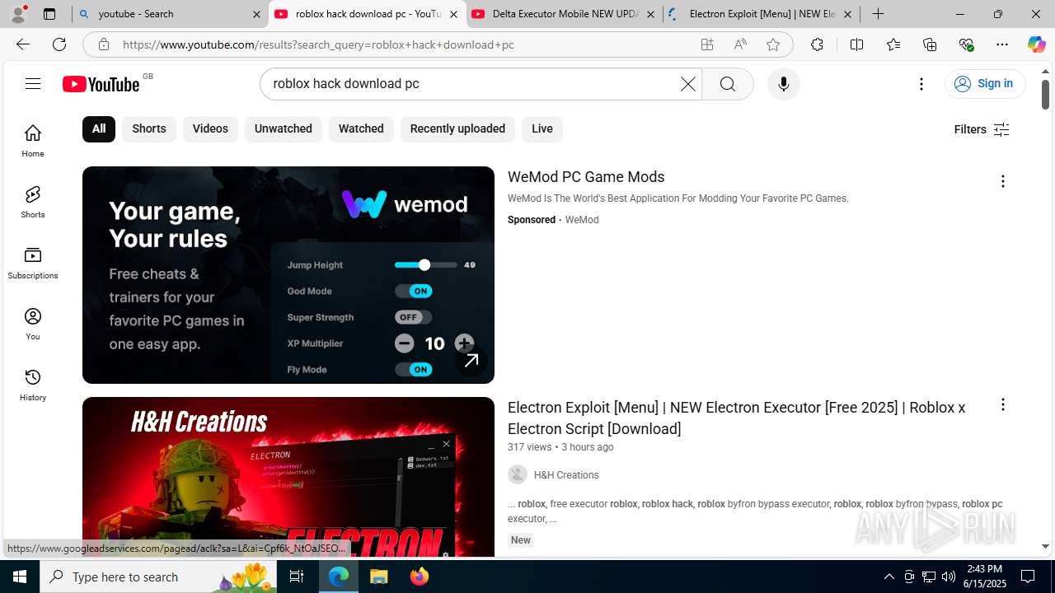This screenshot has width=1055, height=593.
Task: Open the You section in sidebar
Action: 33,324
